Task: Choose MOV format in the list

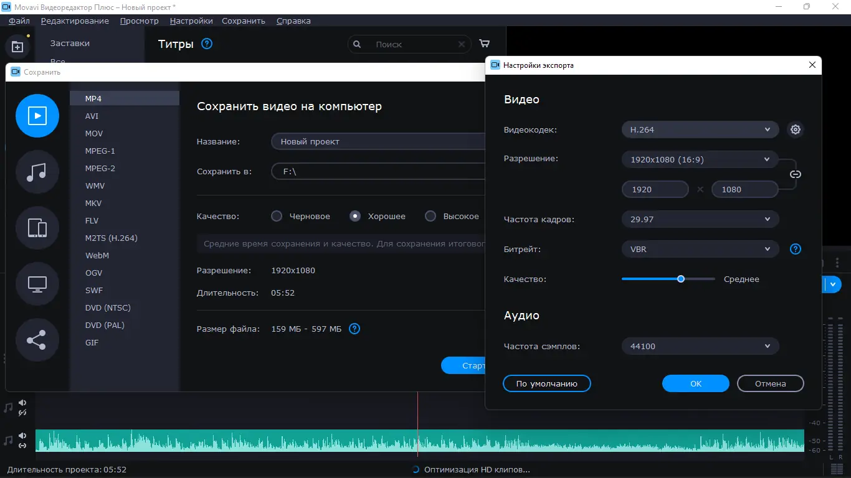Action: pyautogui.click(x=125, y=133)
